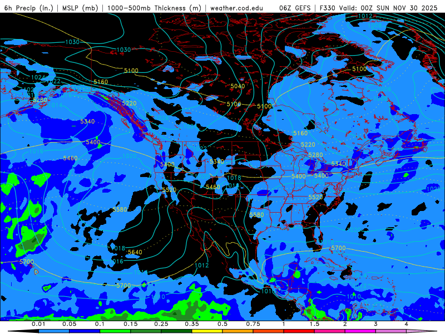Click the light orange 0.5–0.75 legend swatch
445x334 pixels.
[x=238, y=331]
